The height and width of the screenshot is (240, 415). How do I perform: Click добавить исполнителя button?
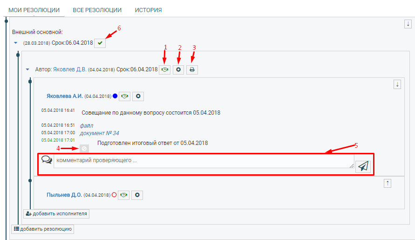56,214
